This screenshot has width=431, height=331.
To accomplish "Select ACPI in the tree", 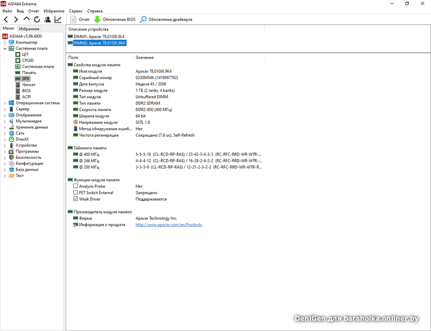I will click(x=26, y=97).
